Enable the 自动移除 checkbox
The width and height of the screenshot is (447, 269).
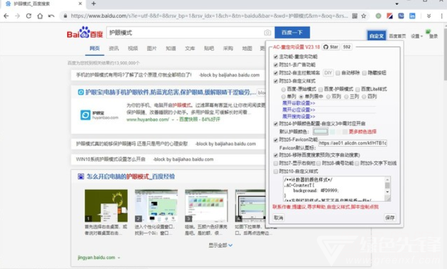338,73
